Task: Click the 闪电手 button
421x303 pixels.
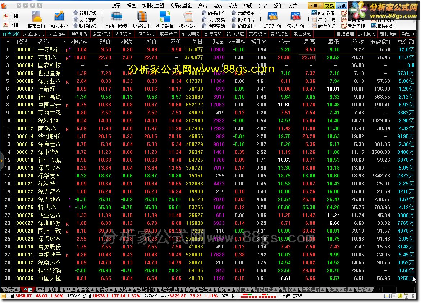Action: [x=316, y=5]
